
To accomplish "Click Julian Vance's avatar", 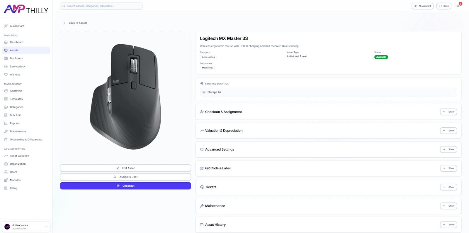I will pos(7,227).
